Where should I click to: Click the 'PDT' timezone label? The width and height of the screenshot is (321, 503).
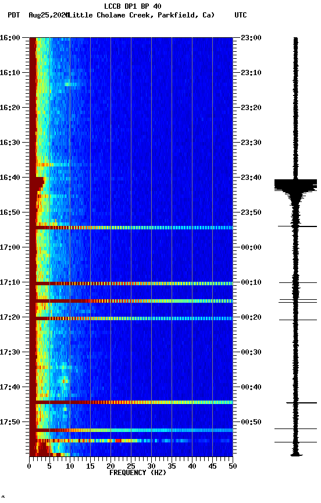(14, 15)
